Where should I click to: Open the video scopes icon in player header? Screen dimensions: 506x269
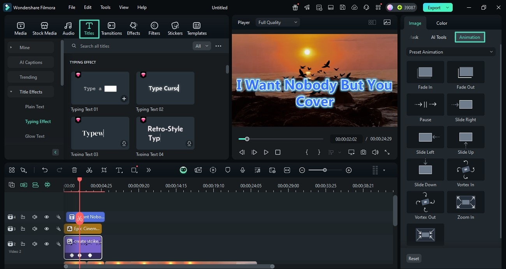pyautogui.click(x=387, y=23)
